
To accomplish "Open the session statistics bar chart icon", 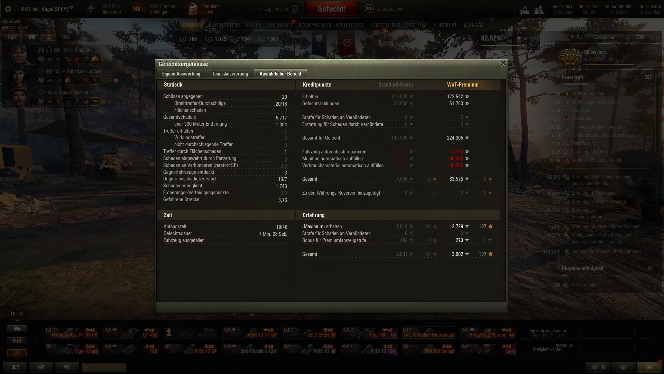I will (x=599, y=367).
